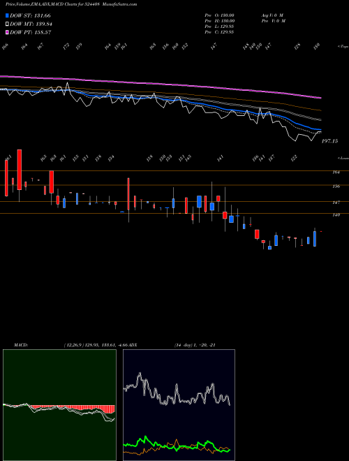Select the DOW MT: 139.84 label
This screenshot has width=349, height=461.
point(31,24)
